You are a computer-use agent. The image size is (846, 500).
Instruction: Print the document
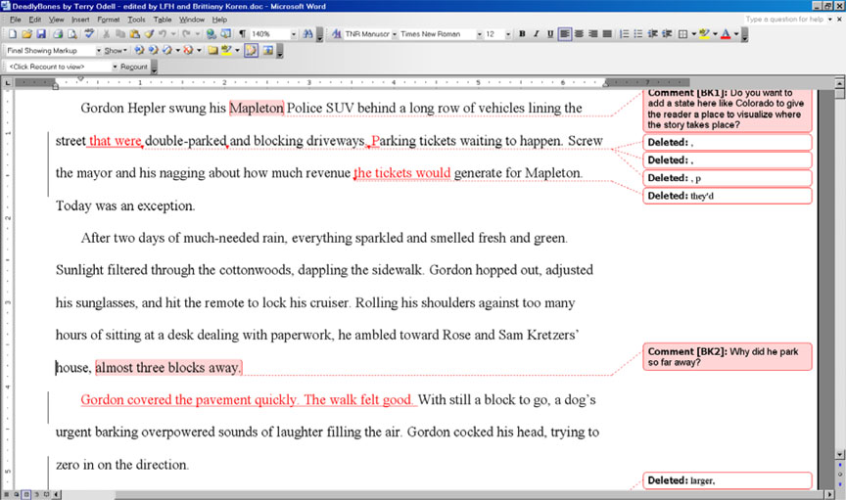pos(58,34)
